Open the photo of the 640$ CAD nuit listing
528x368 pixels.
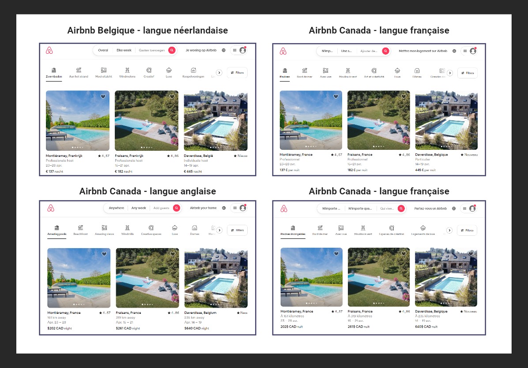pos(446,277)
